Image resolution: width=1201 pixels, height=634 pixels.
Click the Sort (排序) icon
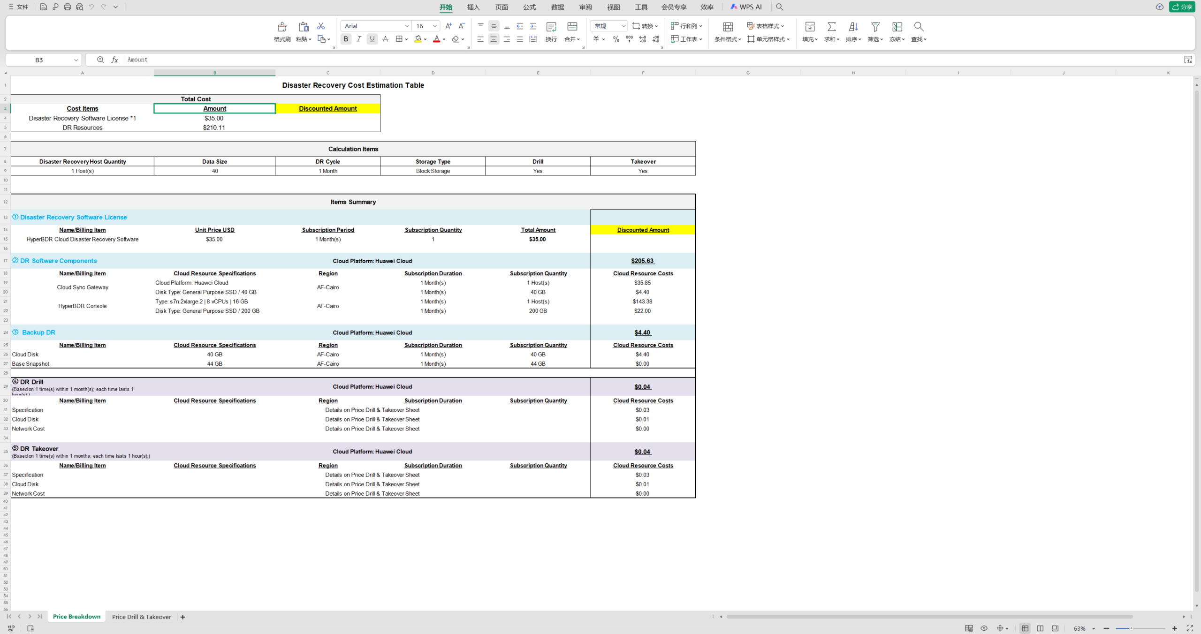(x=853, y=27)
